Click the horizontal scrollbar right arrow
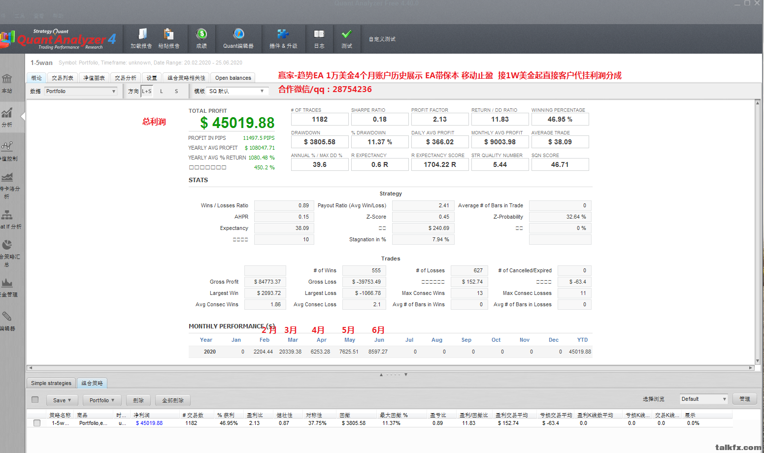This screenshot has width=764, height=453. point(751,368)
